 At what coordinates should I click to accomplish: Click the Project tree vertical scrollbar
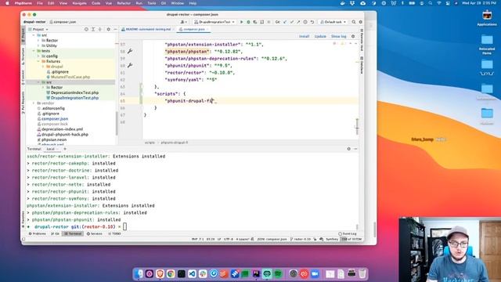(117, 123)
